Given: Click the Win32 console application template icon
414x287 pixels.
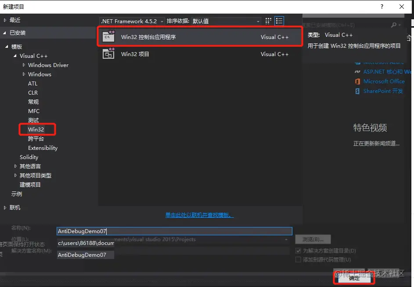Looking at the screenshot, I should coord(108,36).
